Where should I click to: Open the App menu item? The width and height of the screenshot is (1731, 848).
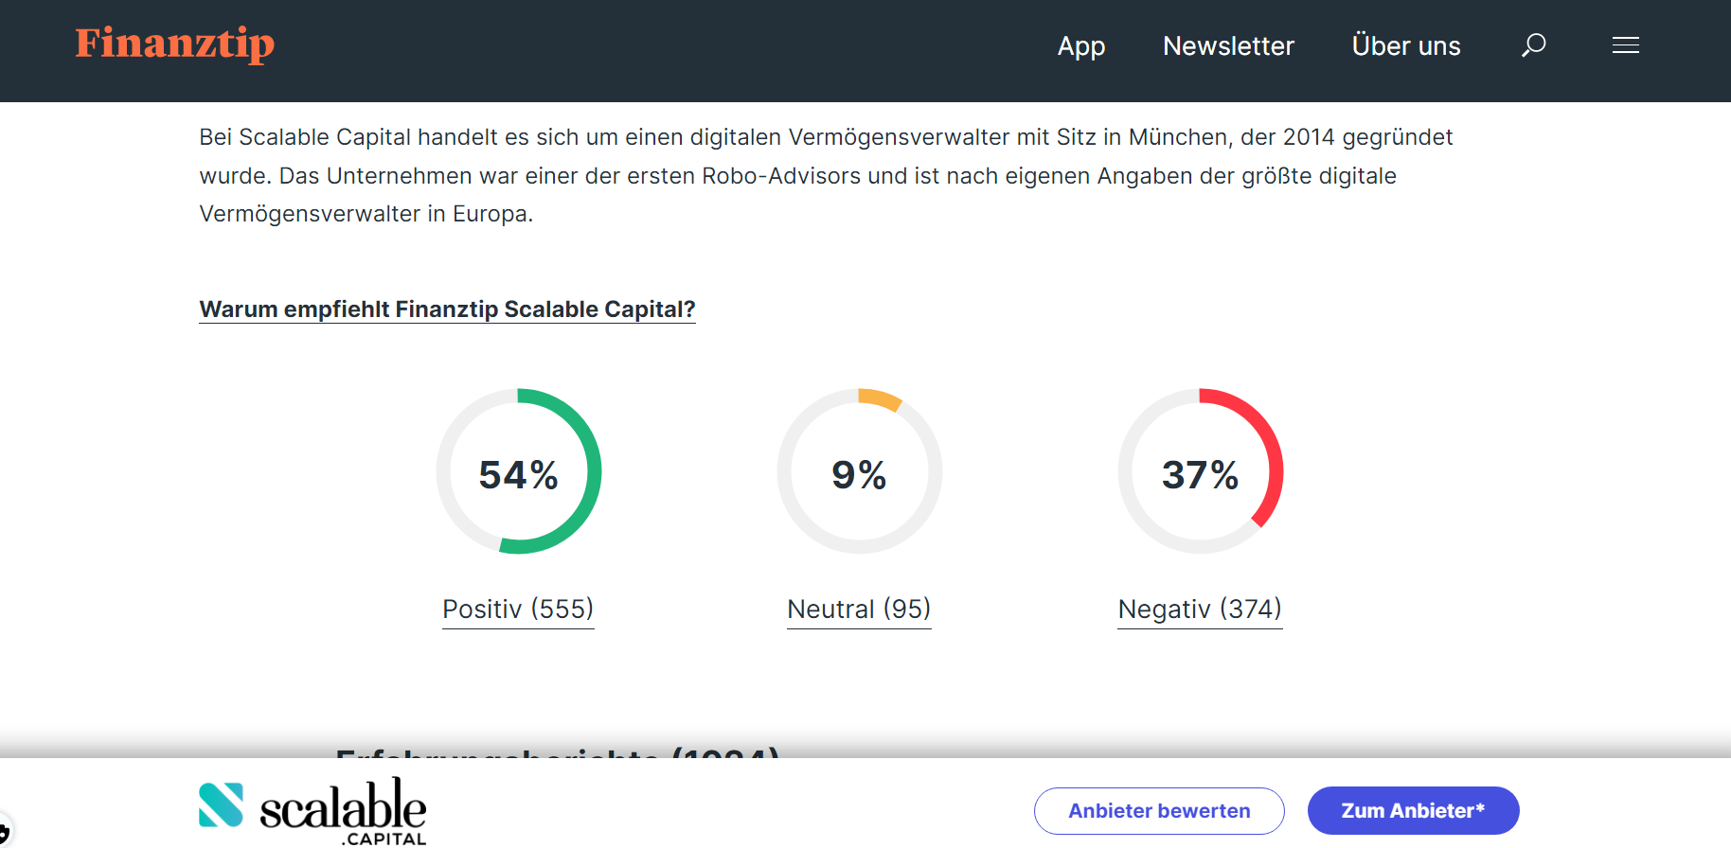[x=1081, y=46]
